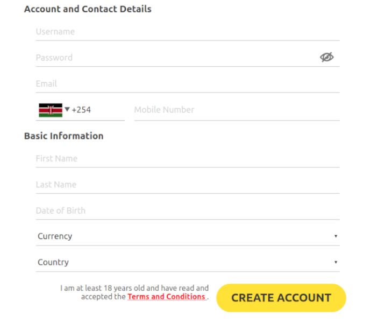Click the Username input field

(188, 32)
